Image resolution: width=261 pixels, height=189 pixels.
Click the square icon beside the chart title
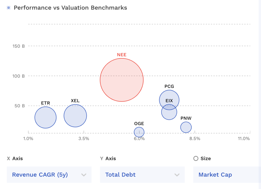click(x=9, y=8)
